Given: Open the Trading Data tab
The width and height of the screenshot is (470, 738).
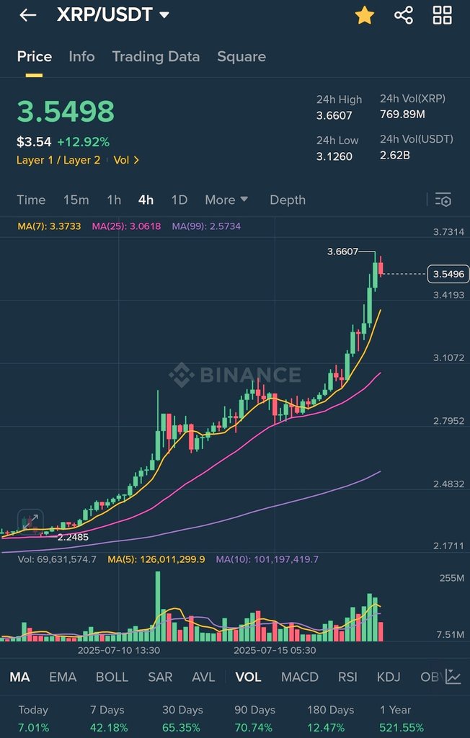Looking at the screenshot, I should pyautogui.click(x=156, y=56).
